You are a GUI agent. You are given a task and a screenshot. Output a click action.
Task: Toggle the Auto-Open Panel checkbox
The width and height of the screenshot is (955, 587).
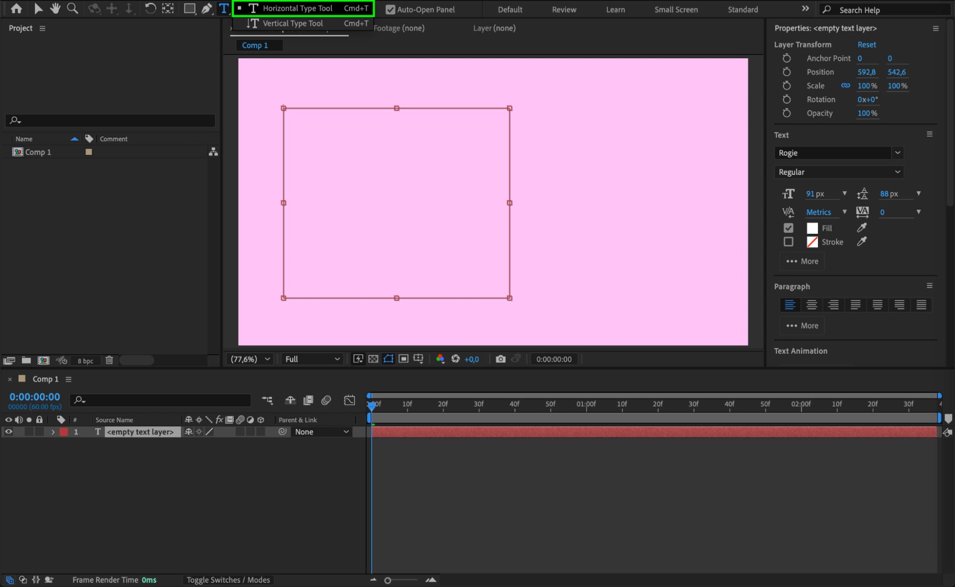pyautogui.click(x=390, y=10)
